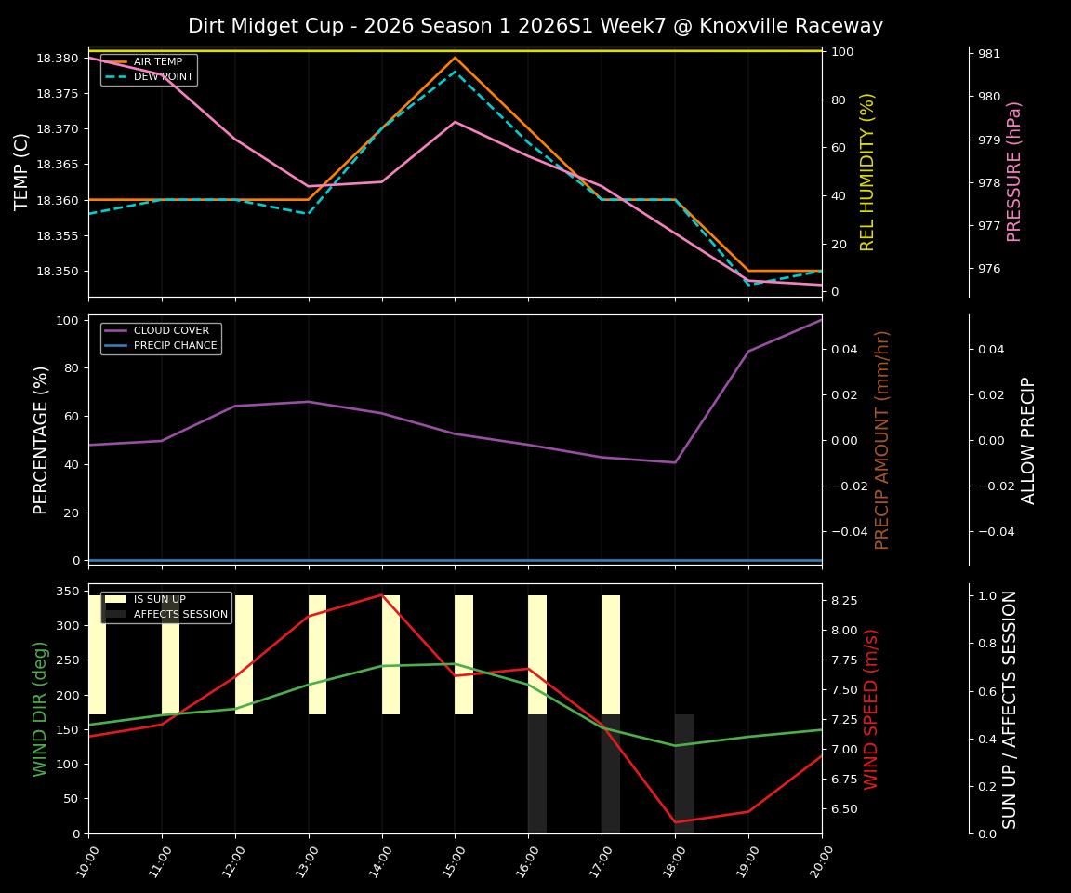This screenshot has width=1071, height=893.
Task: Click the red WIND SPEED line at its maximum
Action: click(382, 593)
